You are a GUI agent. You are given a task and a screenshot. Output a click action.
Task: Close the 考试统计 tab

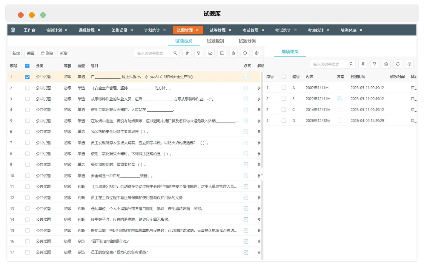click(x=295, y=30)
